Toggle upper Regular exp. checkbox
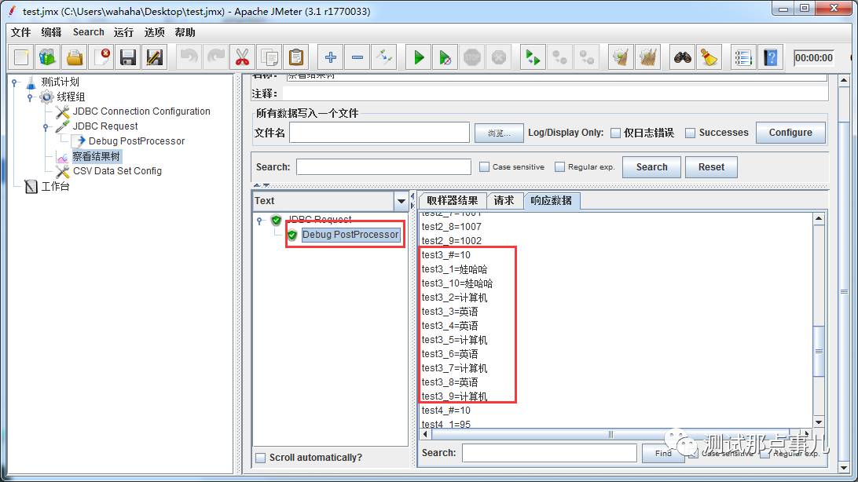 [559, 166]
